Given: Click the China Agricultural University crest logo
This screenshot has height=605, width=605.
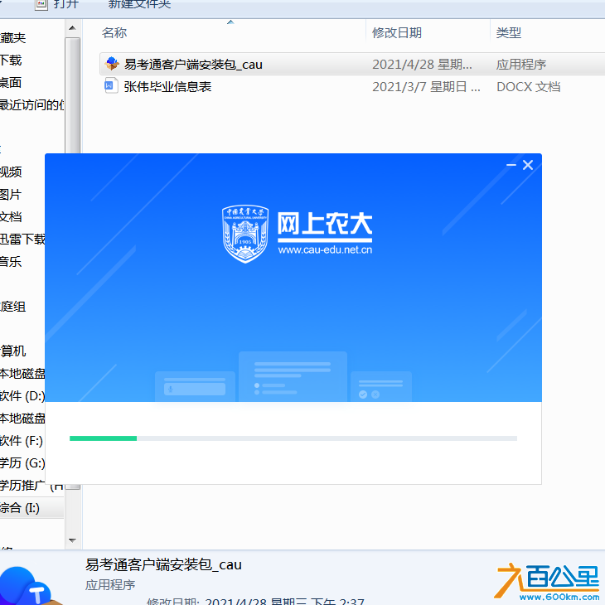Looking at the screenshot, I should [245, 234].
